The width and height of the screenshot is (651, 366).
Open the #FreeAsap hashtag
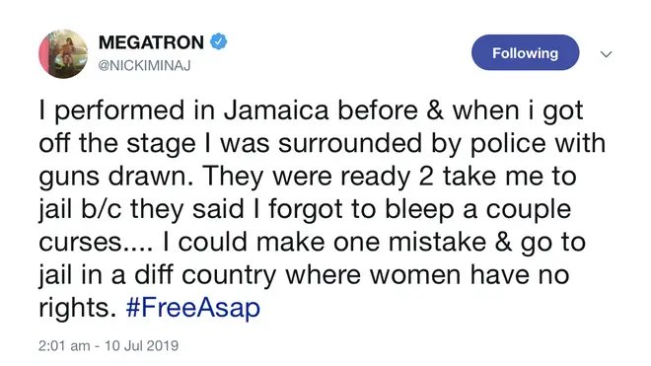(193, 308)
